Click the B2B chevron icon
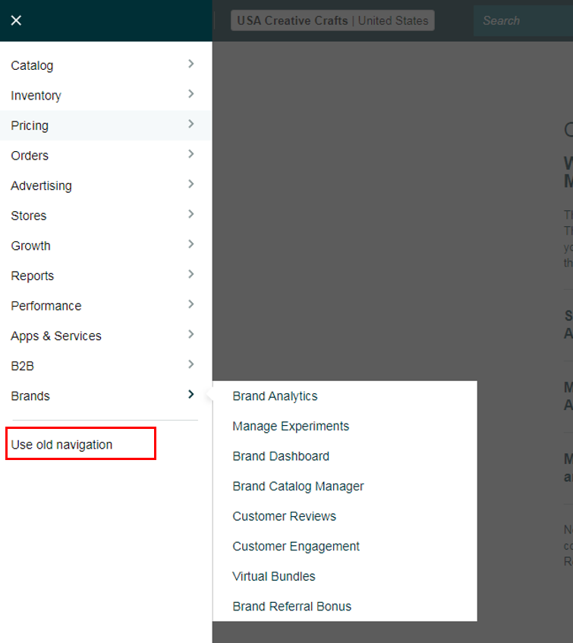The width and height of the screenshot is (573, 643). click(191, 364)
